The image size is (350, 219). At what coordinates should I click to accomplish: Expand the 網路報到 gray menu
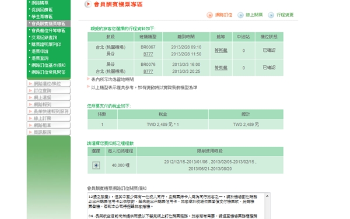[x=48, y=104]
